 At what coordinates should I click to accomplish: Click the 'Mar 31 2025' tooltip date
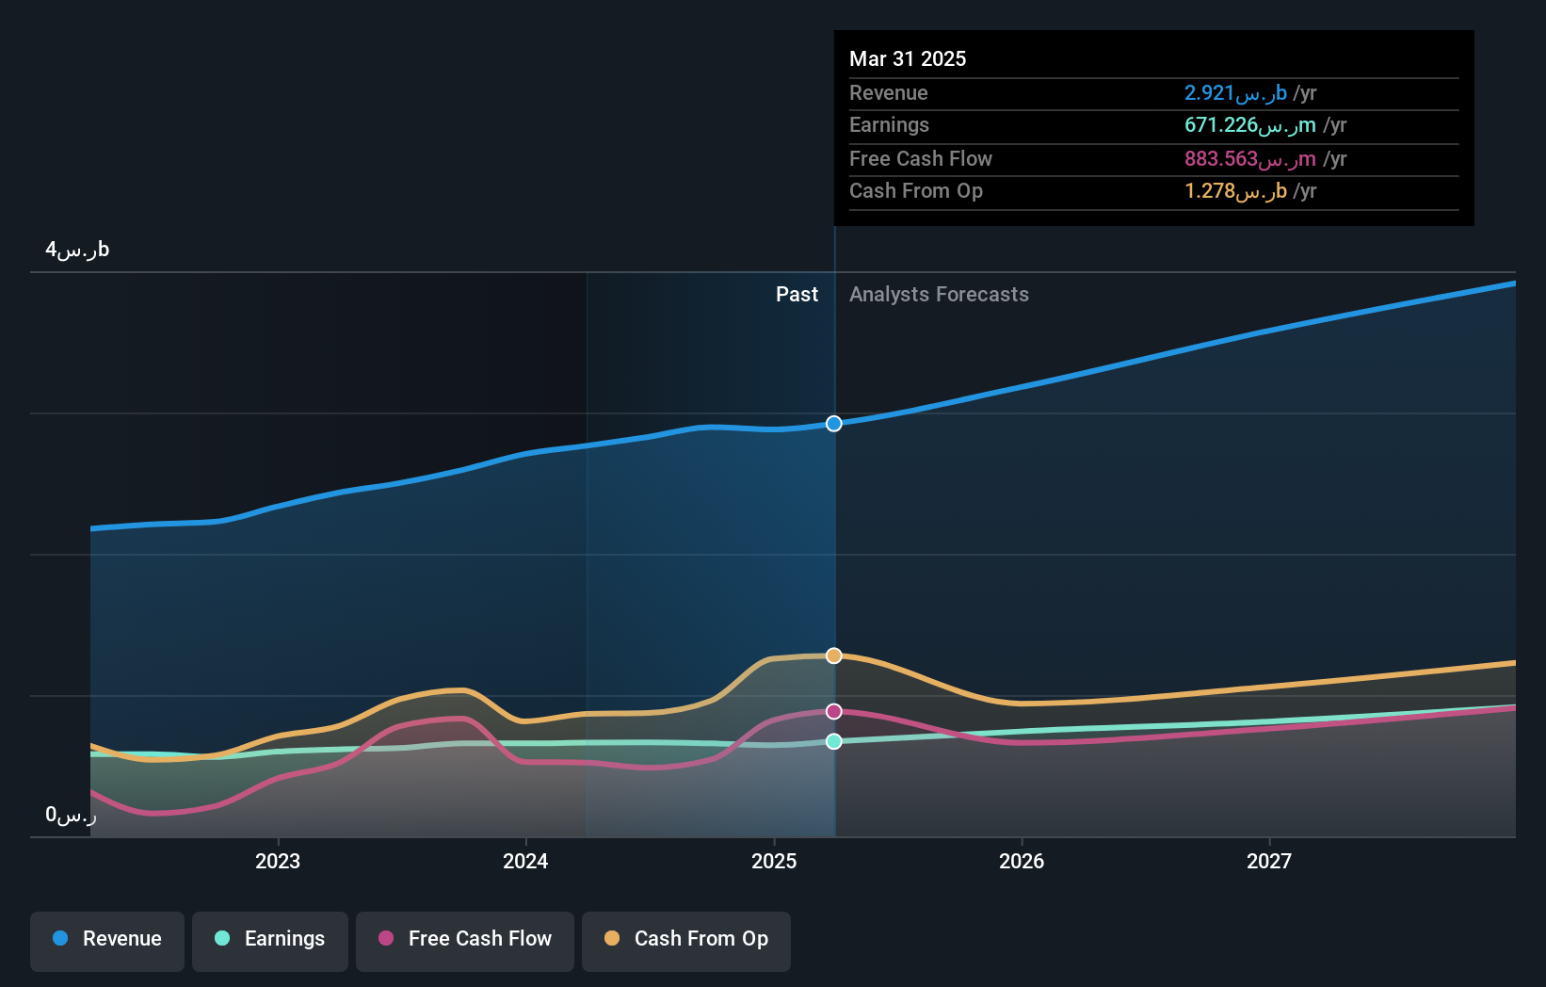tap(908, 58)
